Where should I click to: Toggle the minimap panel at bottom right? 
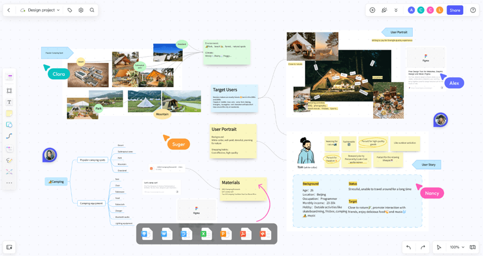click(472, 247)
